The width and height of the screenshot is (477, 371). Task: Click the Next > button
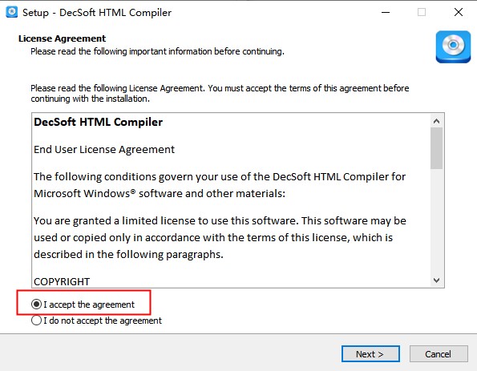tap(370, 354)
